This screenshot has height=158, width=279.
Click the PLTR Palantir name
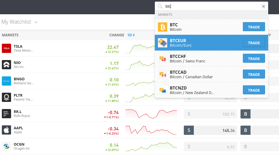(x=23, y=97)
